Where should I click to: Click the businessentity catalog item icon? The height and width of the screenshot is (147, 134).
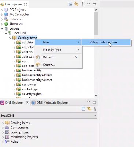tap(19, 70)
